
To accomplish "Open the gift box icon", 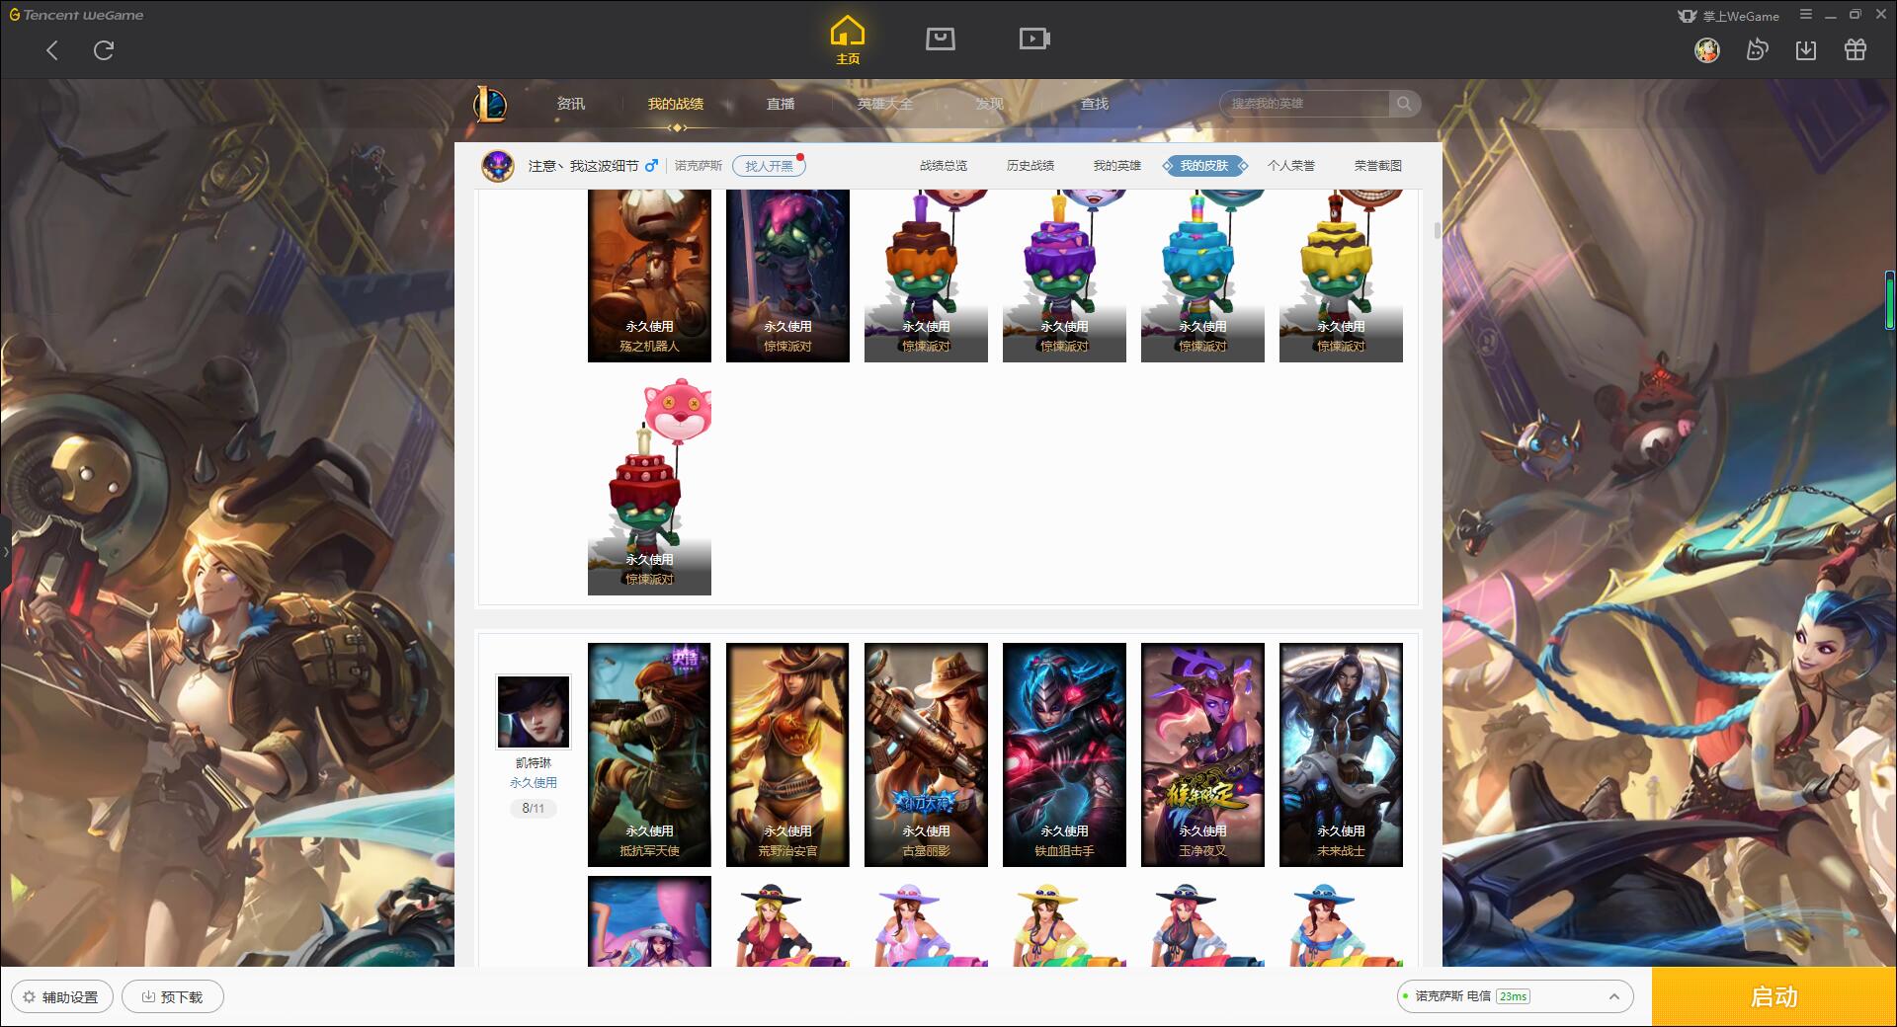I will tap(1856, 49).
